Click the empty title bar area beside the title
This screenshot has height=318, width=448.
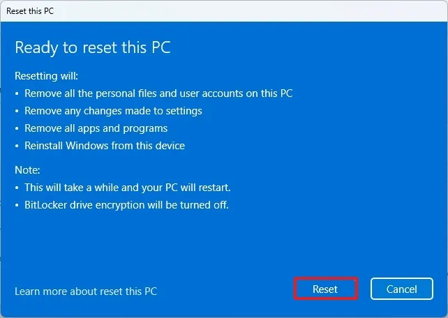[x=244, y=10]
